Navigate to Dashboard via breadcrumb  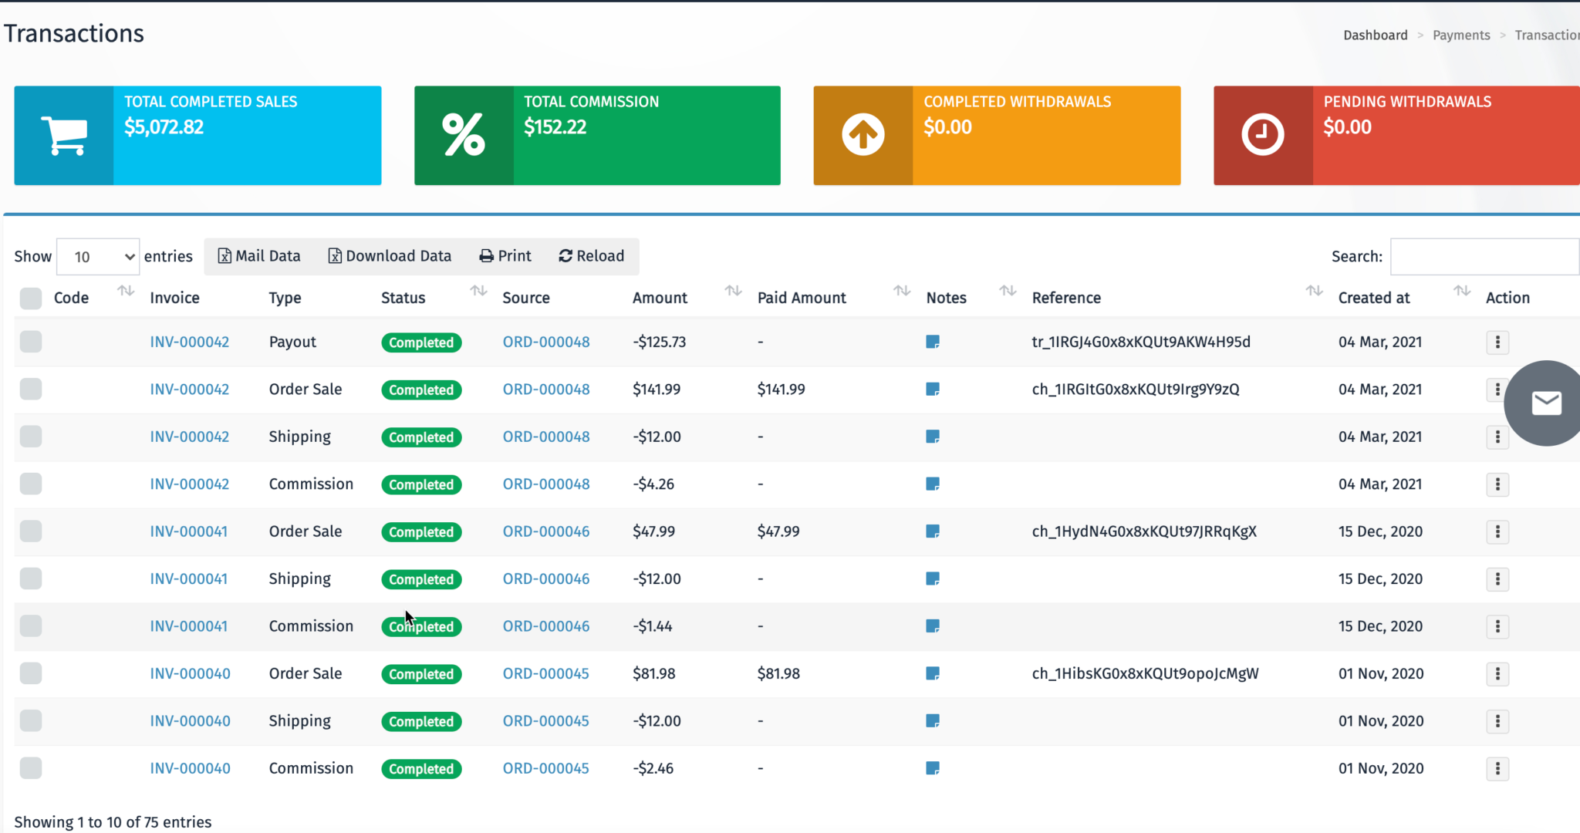click(x=1375, y=35)
